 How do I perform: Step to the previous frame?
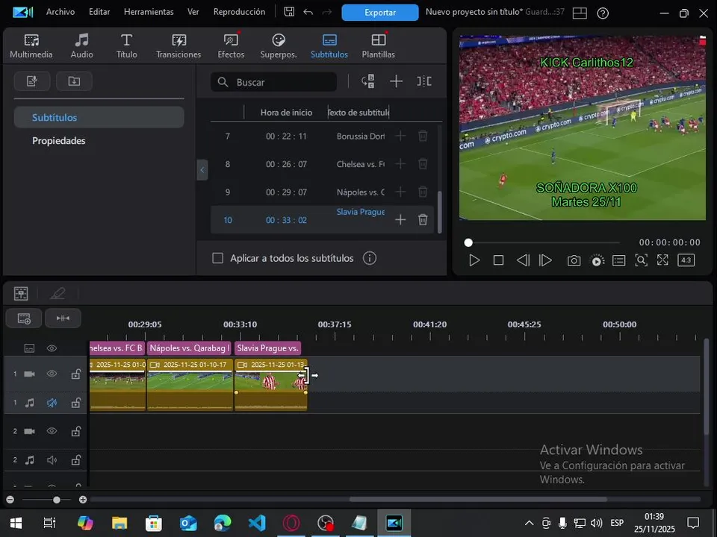pyautogui.click(x=523, y=260)
